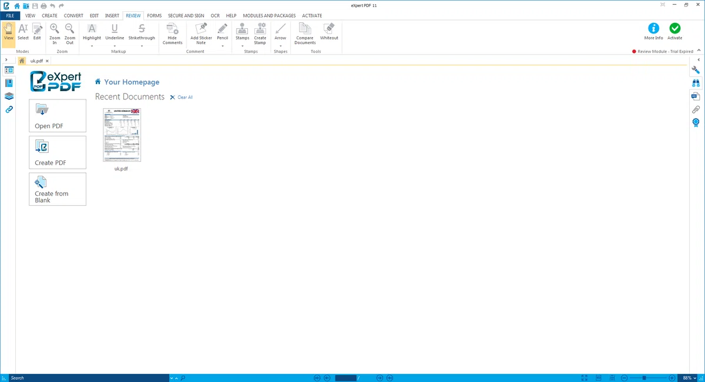Add a Sticker Note

click(201, 33)
